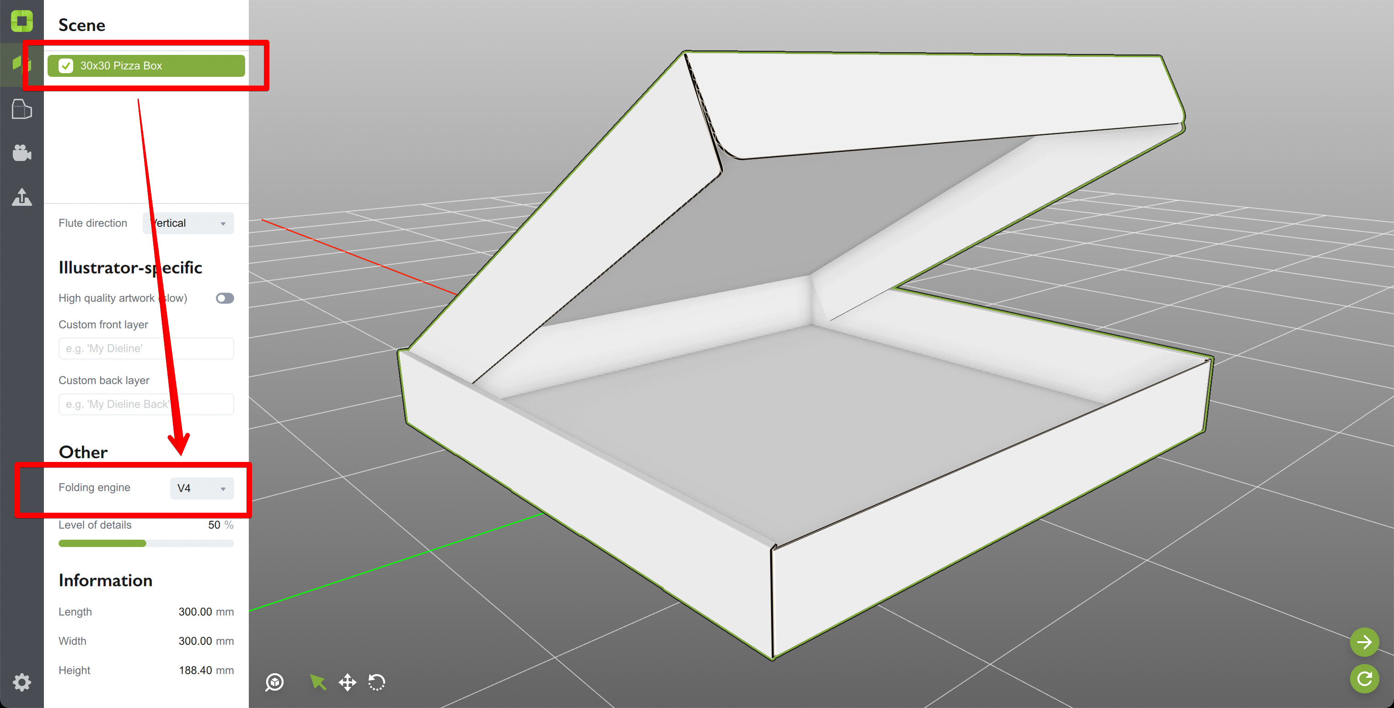Screen dimensions: 1394x708
Task: Enable the High quality artwork toggle
Action: pos(224,298)
